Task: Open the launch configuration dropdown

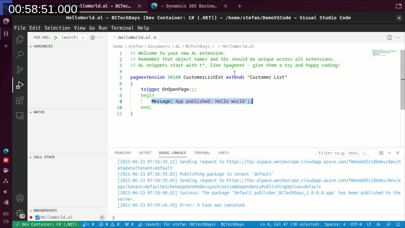Action: [x=73, y=38]
